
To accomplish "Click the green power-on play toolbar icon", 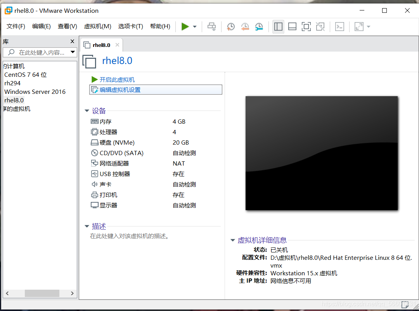I will click(x=185, y=26).
